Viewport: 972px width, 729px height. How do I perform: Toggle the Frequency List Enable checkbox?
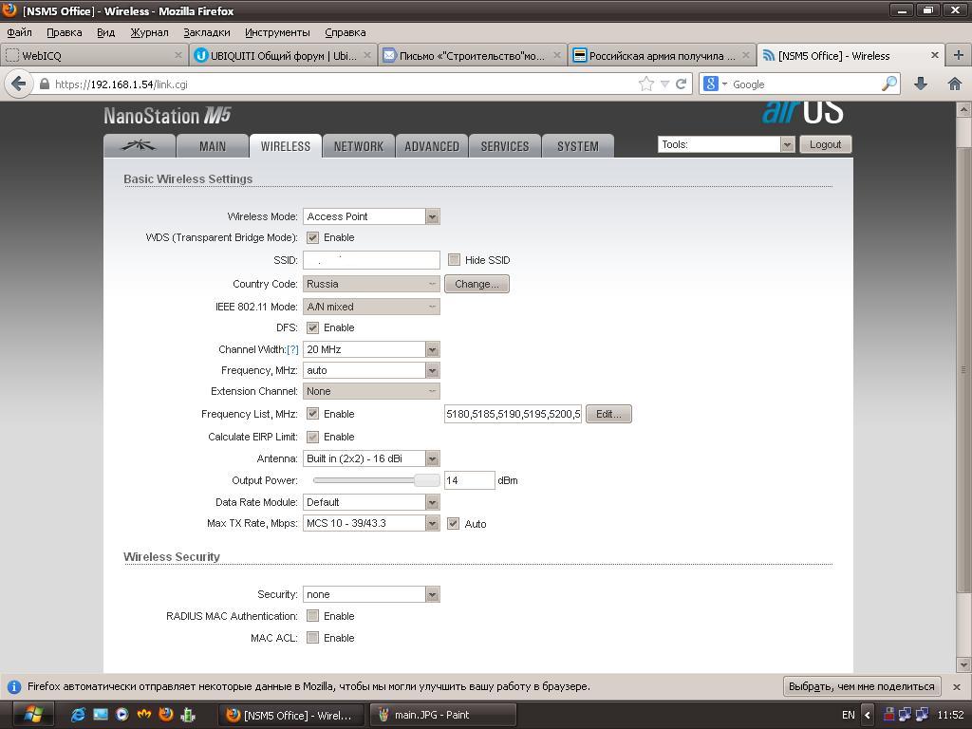pyautogui.click(x=313, y=414)
